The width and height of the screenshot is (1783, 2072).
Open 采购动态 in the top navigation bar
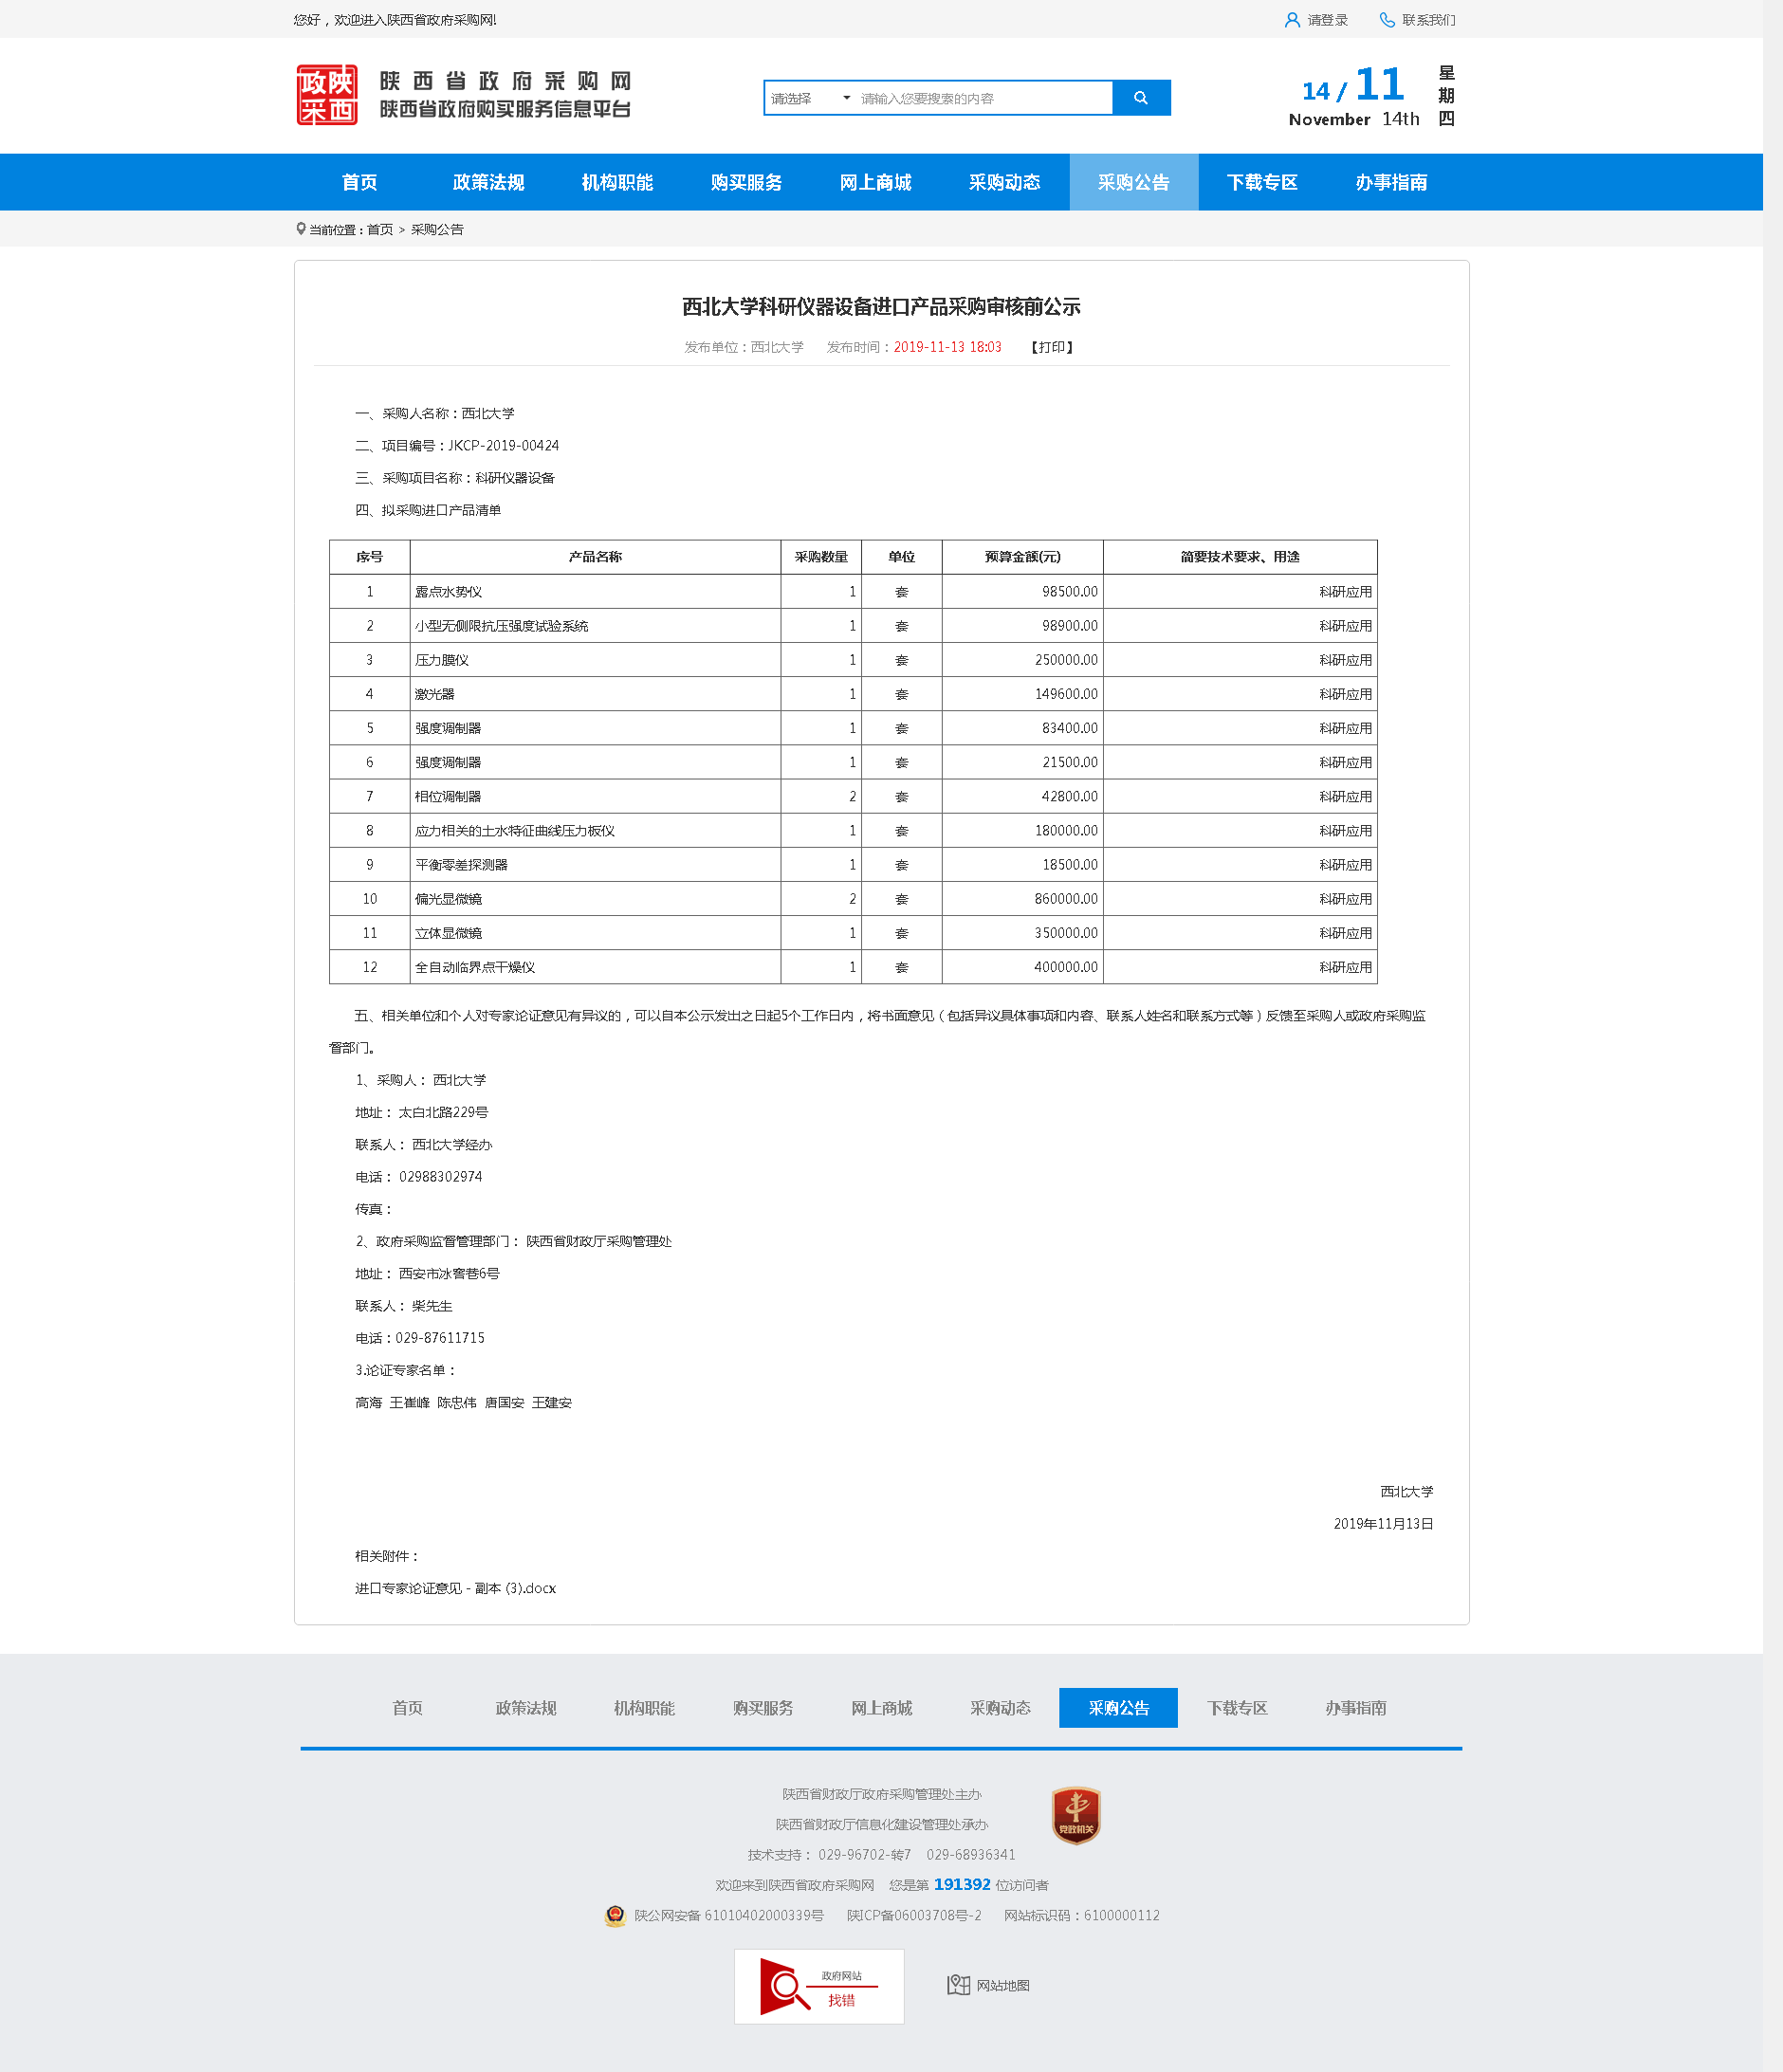[x=1005, y=182]
